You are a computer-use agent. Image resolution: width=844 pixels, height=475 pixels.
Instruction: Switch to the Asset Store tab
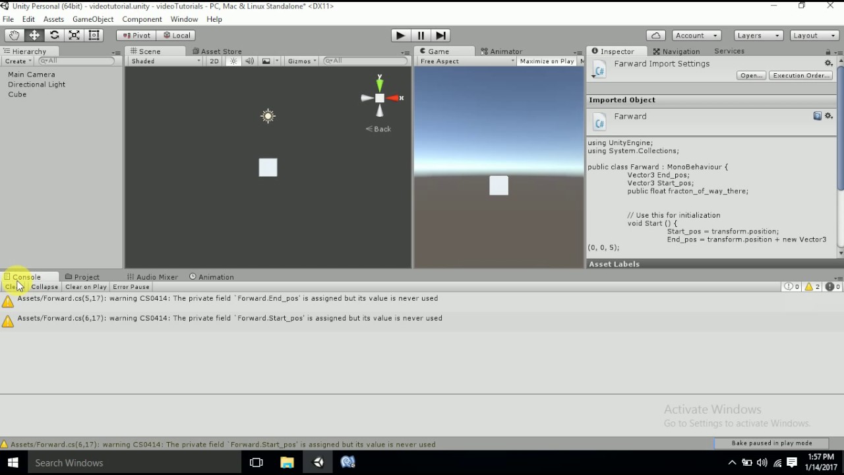pos(217,51)
